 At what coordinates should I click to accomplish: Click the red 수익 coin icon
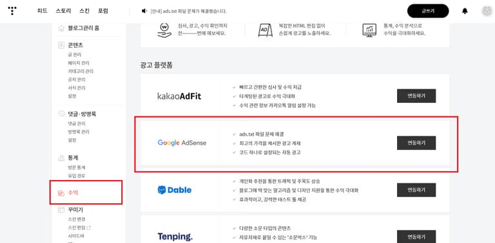point(61,193)
